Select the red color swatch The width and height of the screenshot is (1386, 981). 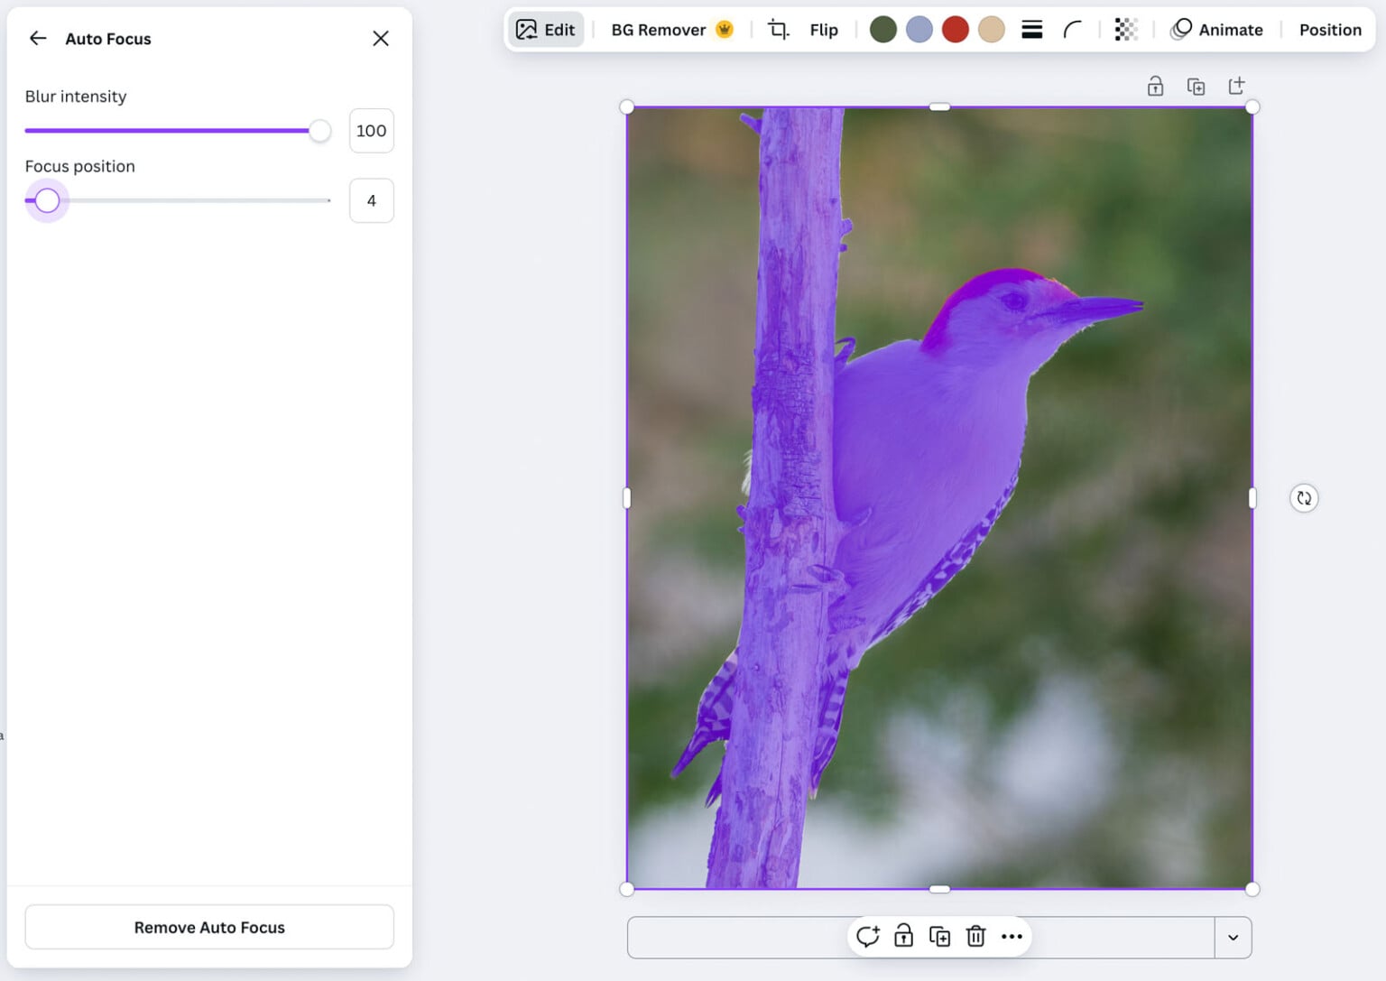(x=955, y=29)
